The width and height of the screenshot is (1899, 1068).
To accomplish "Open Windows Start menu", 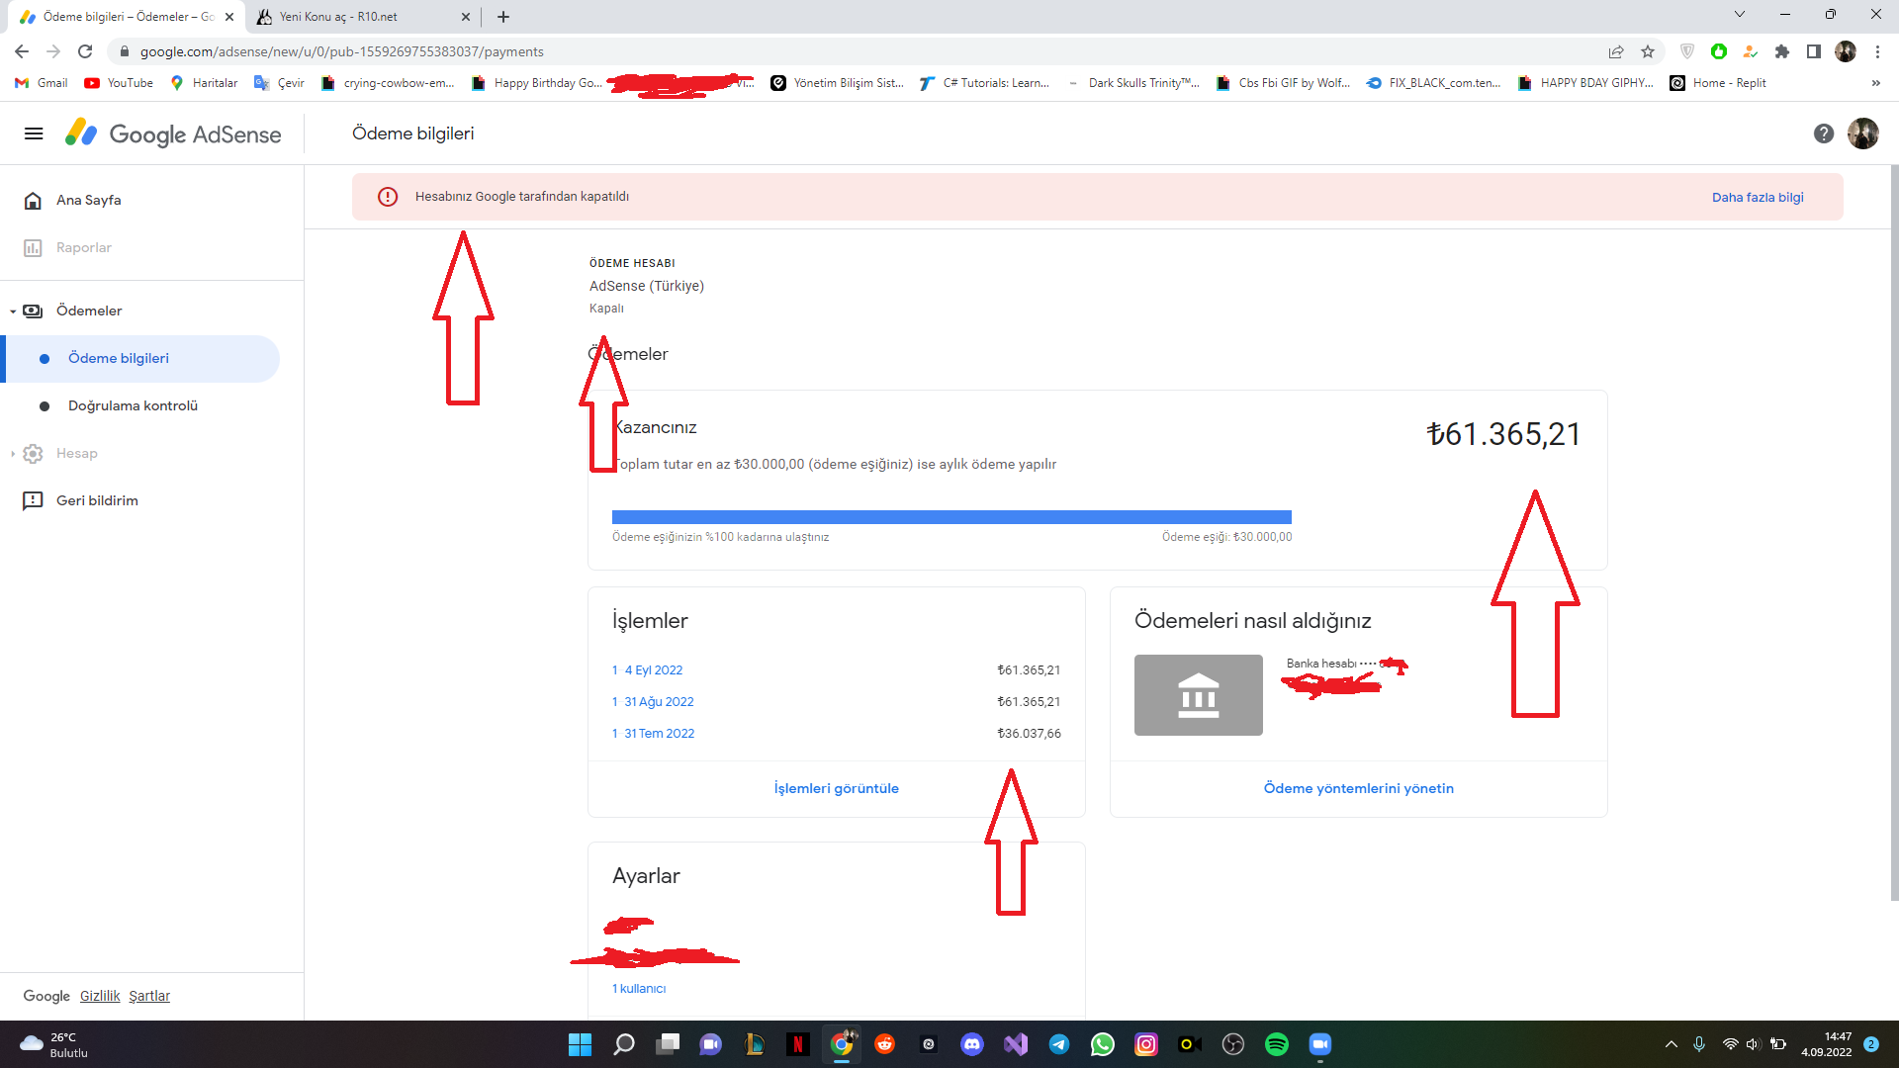I will click(x=580, y=1044).
